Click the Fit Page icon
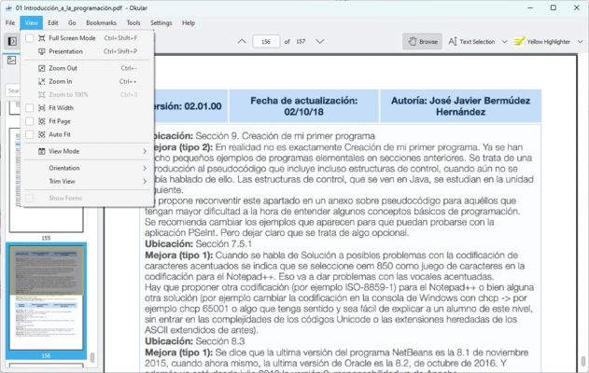 coord(42,121)
